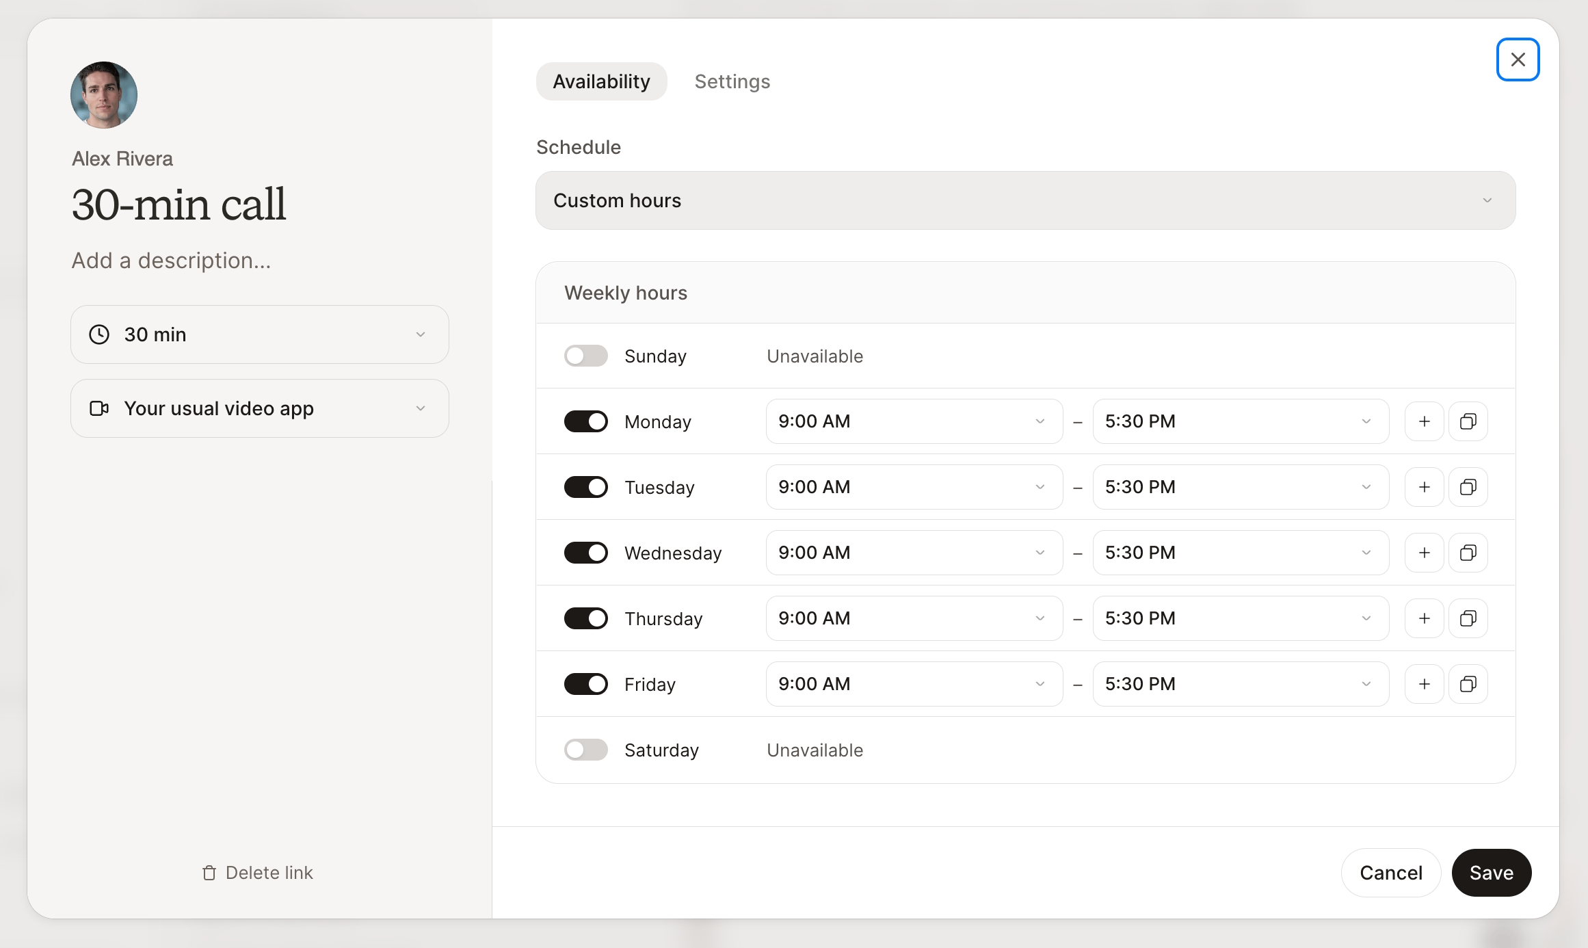Open the Custom hours schedule dropdown
This screenshot has height=948, width=1588.
1025,200
